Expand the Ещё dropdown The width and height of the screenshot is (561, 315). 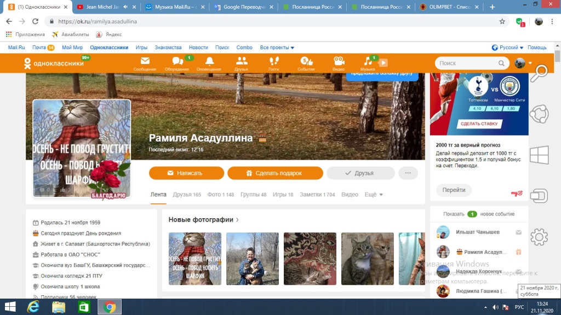pos(374,195)
